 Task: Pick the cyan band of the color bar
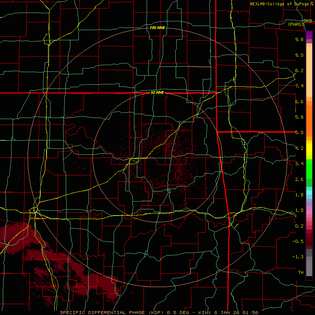pyautogui.click(x=309, y=192)
